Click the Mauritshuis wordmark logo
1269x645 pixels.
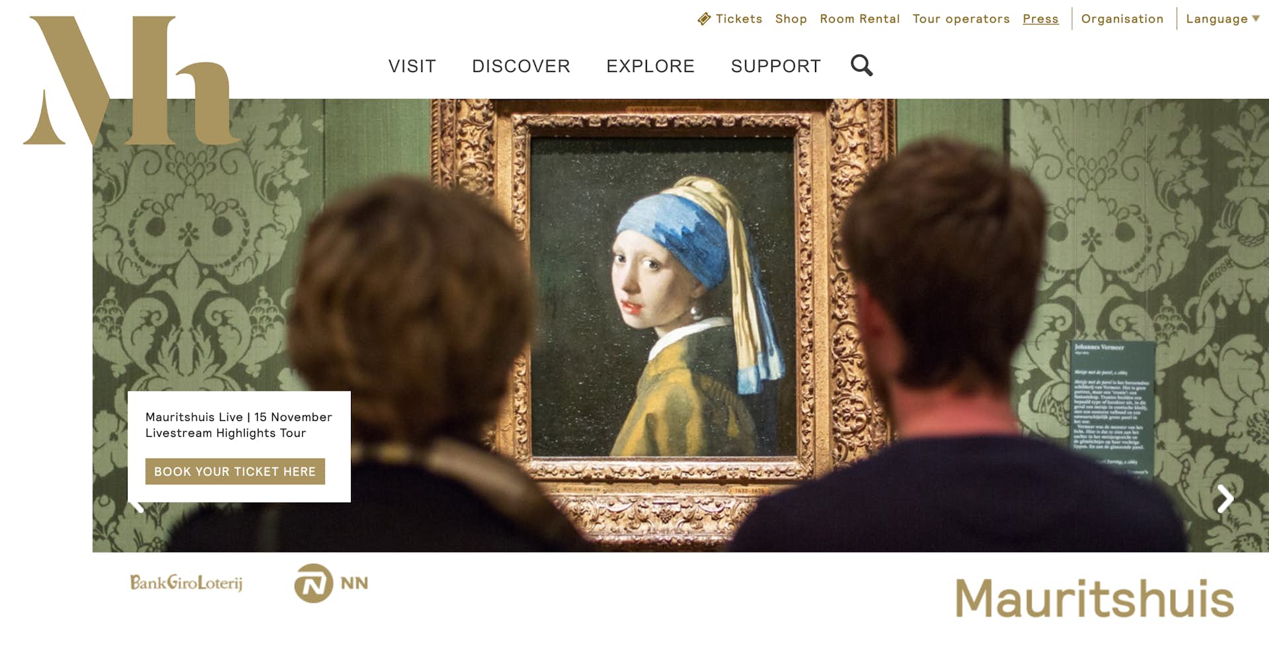pyautogui.click(x=1095, y=598)
